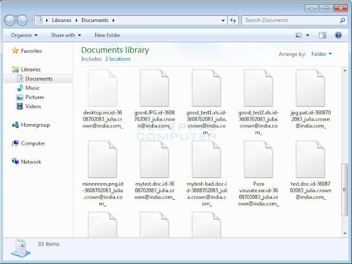Viewport: 352px width, 264px height.
Task: Open the Arrange by Folder dropdown
Action: point(321,54)
